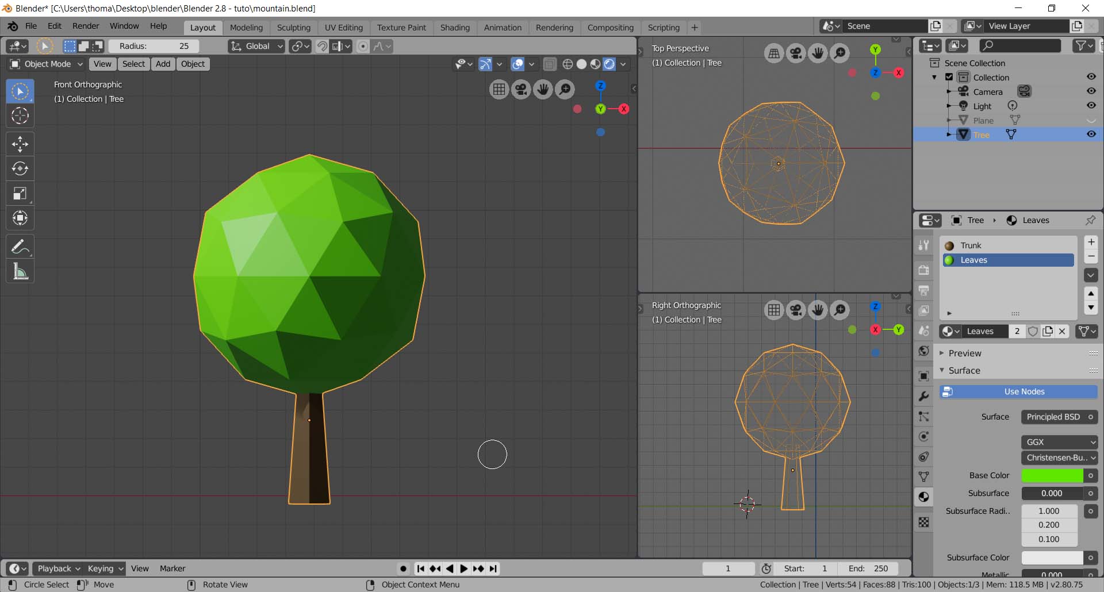Uncheck the Collection checkbox in outliner
Image resolution: width=1104 pixels, height=592 pixels.
click(x=949, y=77)
